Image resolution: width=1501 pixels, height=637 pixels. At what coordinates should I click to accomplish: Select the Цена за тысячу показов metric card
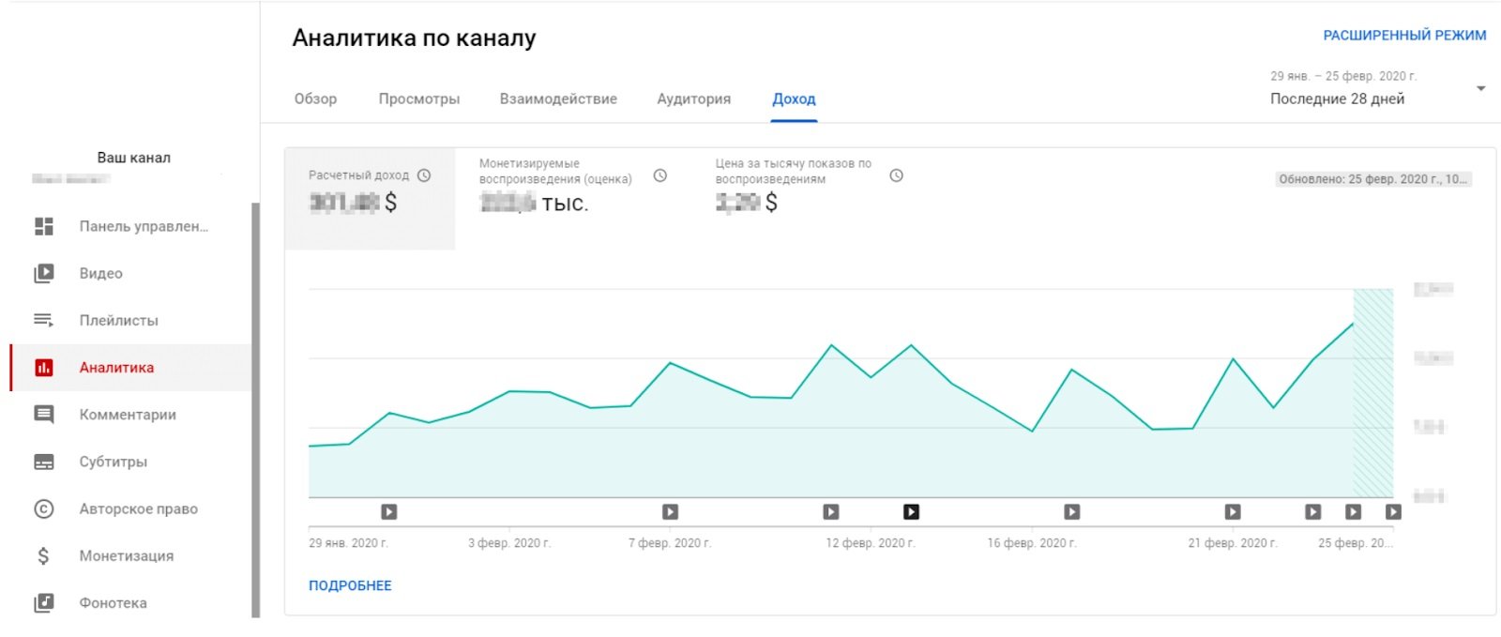point(810,198)
